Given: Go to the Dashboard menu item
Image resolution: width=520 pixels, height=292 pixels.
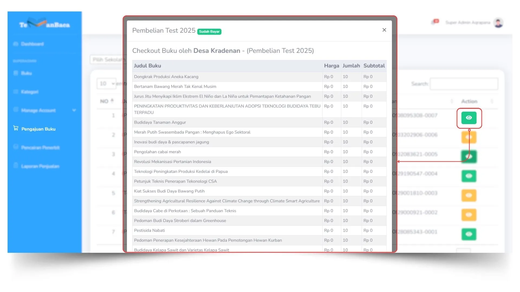Looking at the screenshot, I should [x=32, y=44].
